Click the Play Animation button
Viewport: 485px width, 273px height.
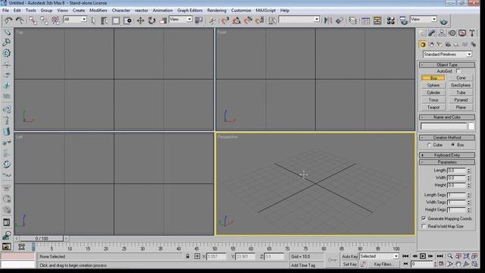tap(423, 256)
